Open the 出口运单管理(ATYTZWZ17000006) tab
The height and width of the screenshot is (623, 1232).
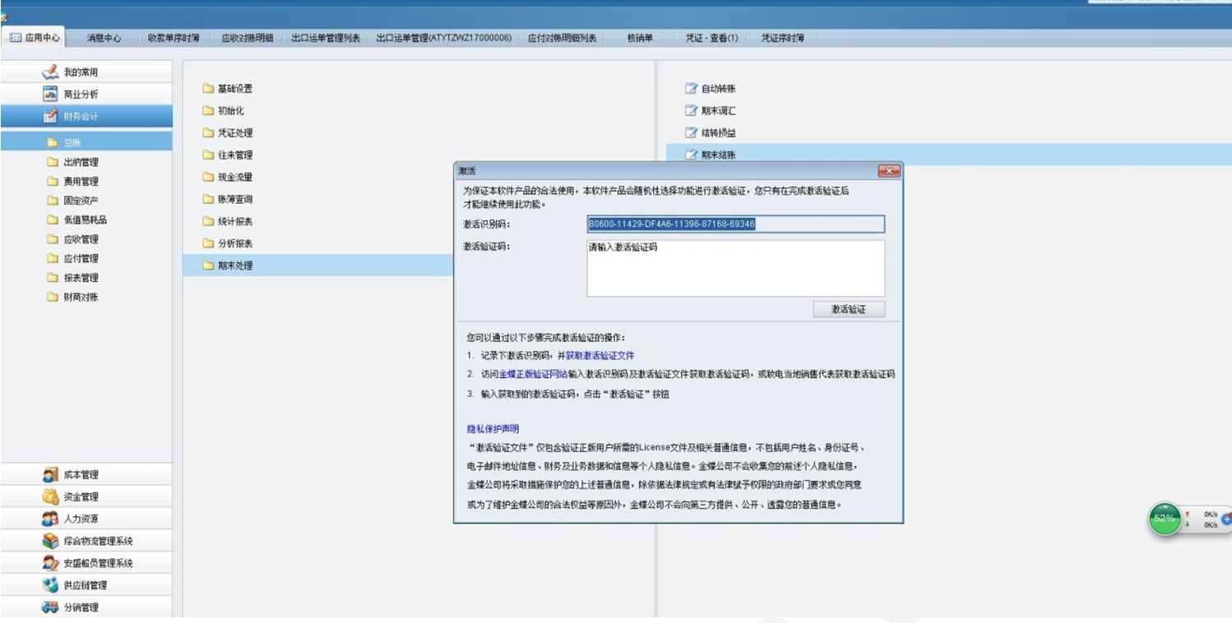tap(444, 38)
